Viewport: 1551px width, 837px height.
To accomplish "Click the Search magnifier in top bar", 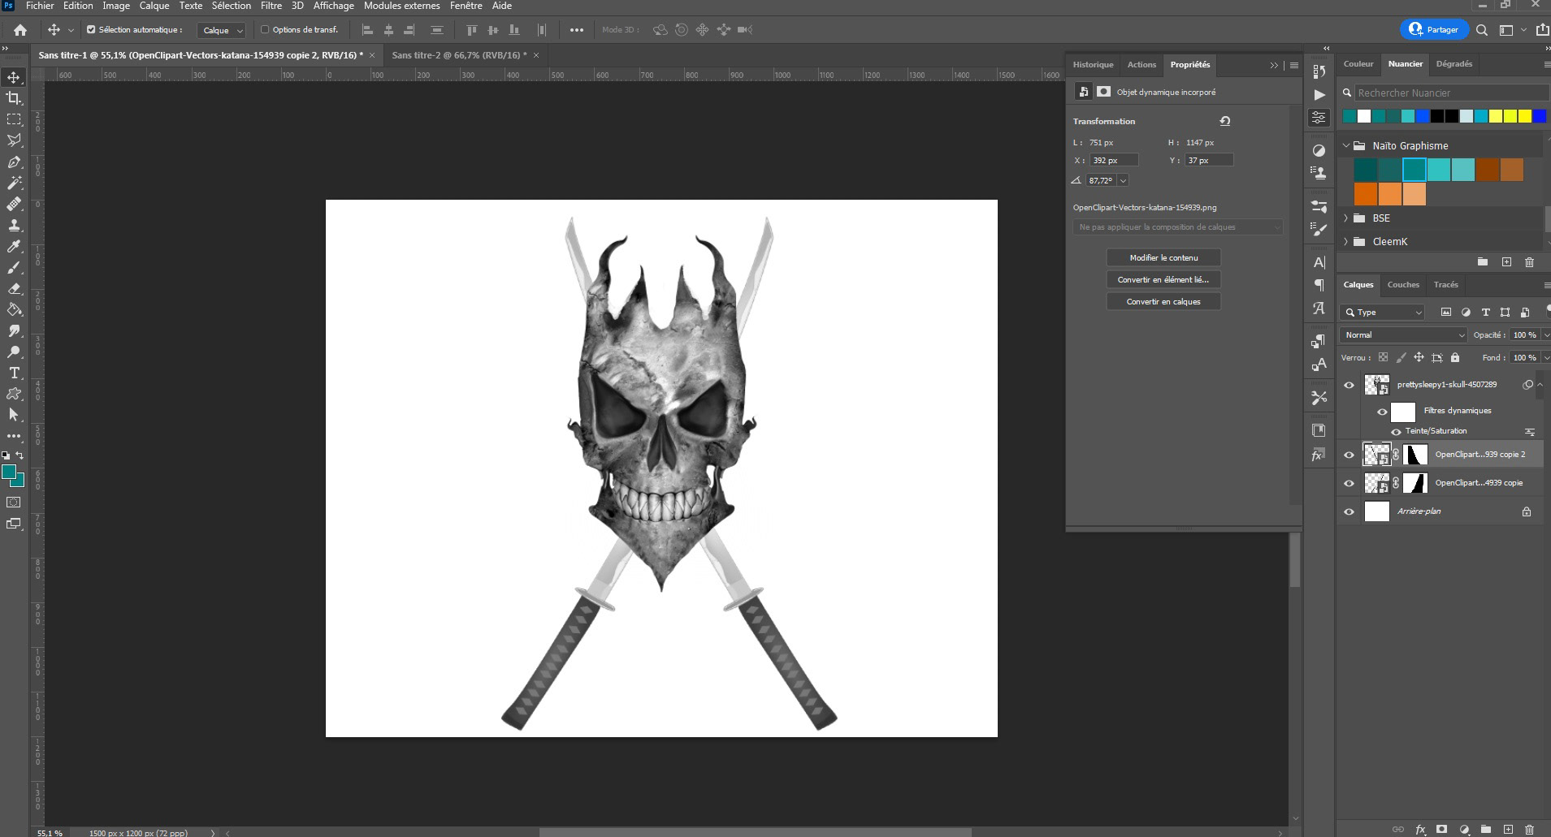I will pos(1482,30).
